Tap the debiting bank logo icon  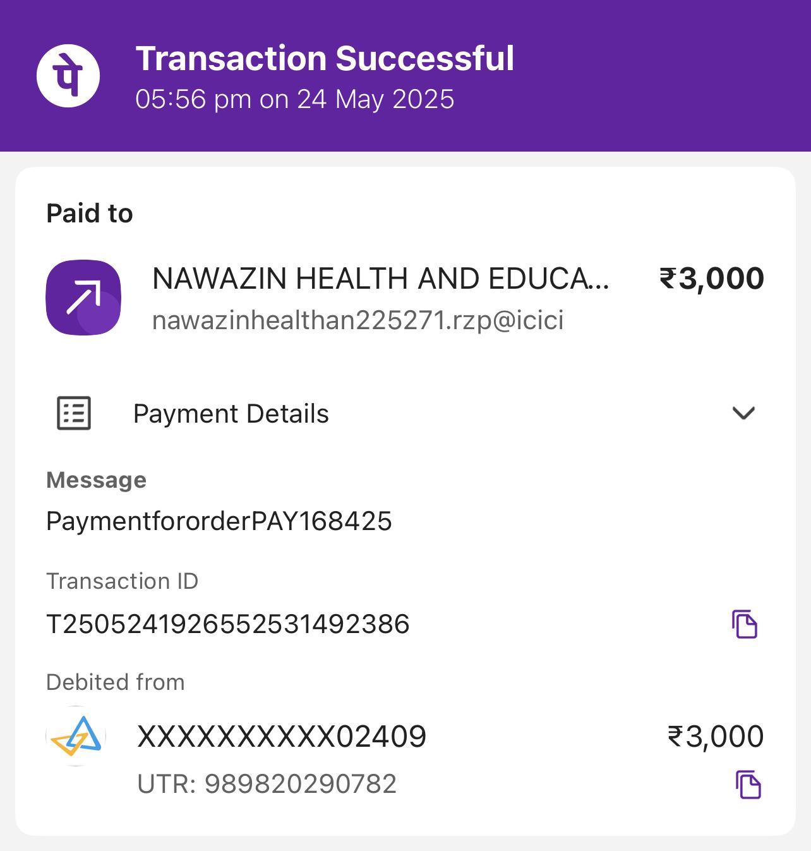[76, 737]
